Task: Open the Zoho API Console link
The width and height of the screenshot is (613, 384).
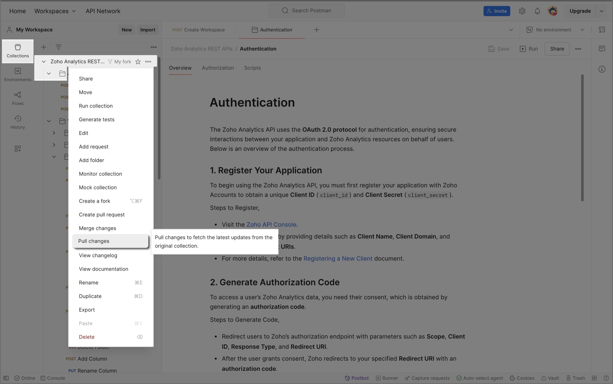Action: [271, 225]
